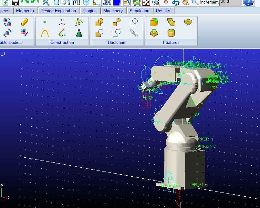Create a new model with the green plus icon
The width and height of the screenshot is (260, 208).
(5, 2)
